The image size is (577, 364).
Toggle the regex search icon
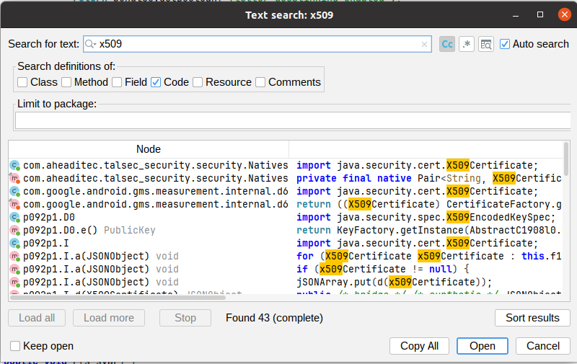pos(467,44)
